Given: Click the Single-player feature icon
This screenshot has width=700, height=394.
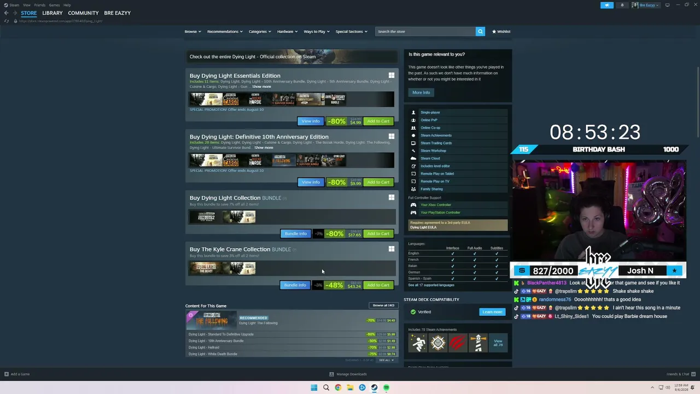Looking at the screenshot, I should coord(413,112).
